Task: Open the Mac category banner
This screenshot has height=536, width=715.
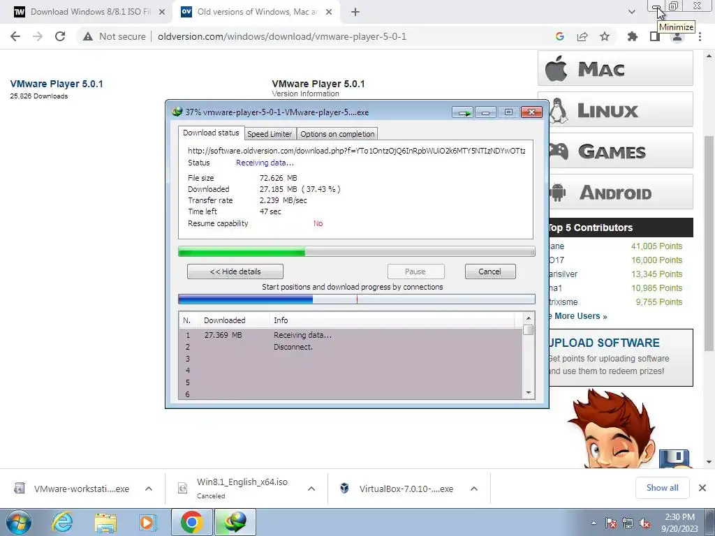Action: [615, 68]
